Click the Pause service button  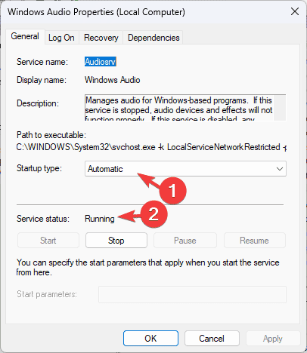[x=185, y=241]
